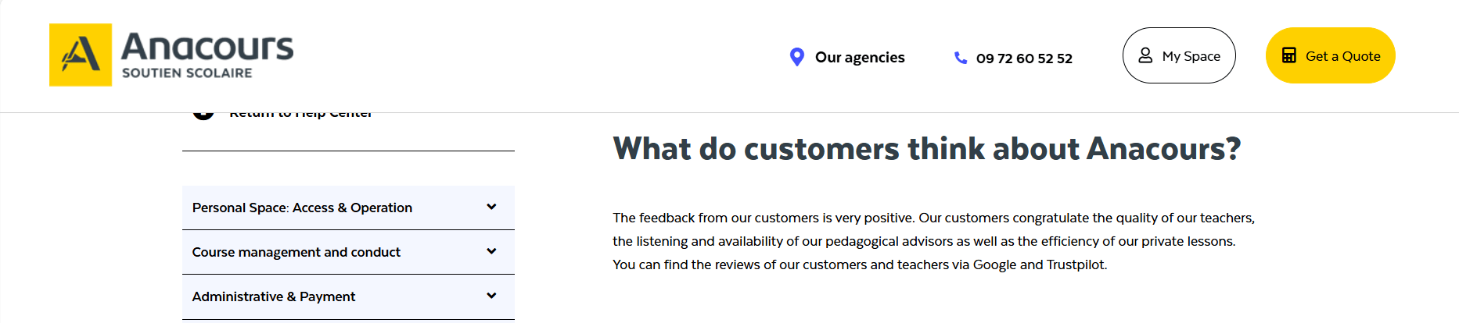Expand Course management and conduct chevron

[x=491, y=251]
